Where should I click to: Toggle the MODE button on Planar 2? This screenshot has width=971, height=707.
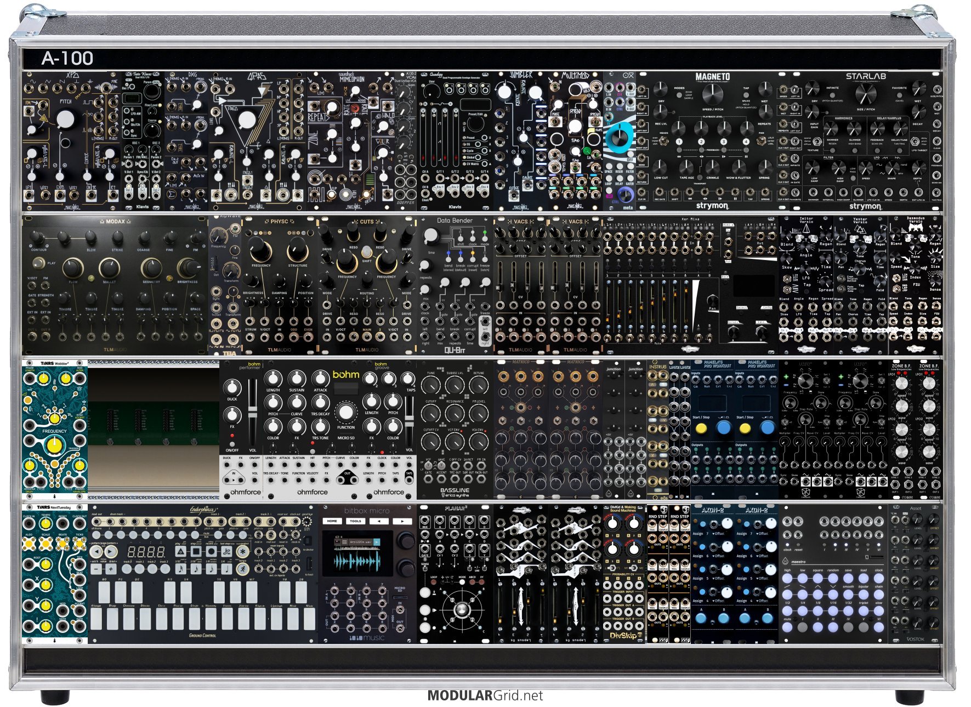click(x=462, y=582)
